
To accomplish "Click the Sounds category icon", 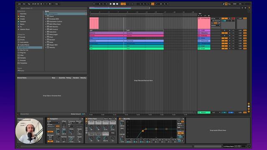I will click(x=18, y=37).
